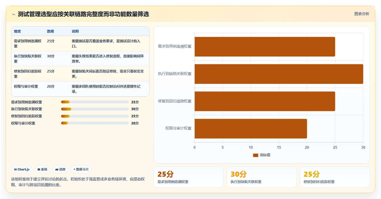Screen dimensions: 381x199
Task: Click the 执行到缺陷关联权重 progress bar
Action: (95, 109)
